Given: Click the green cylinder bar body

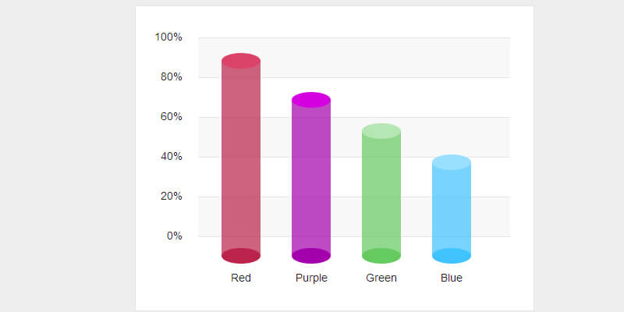Looking at the screenshot, I should coord(381,193).
